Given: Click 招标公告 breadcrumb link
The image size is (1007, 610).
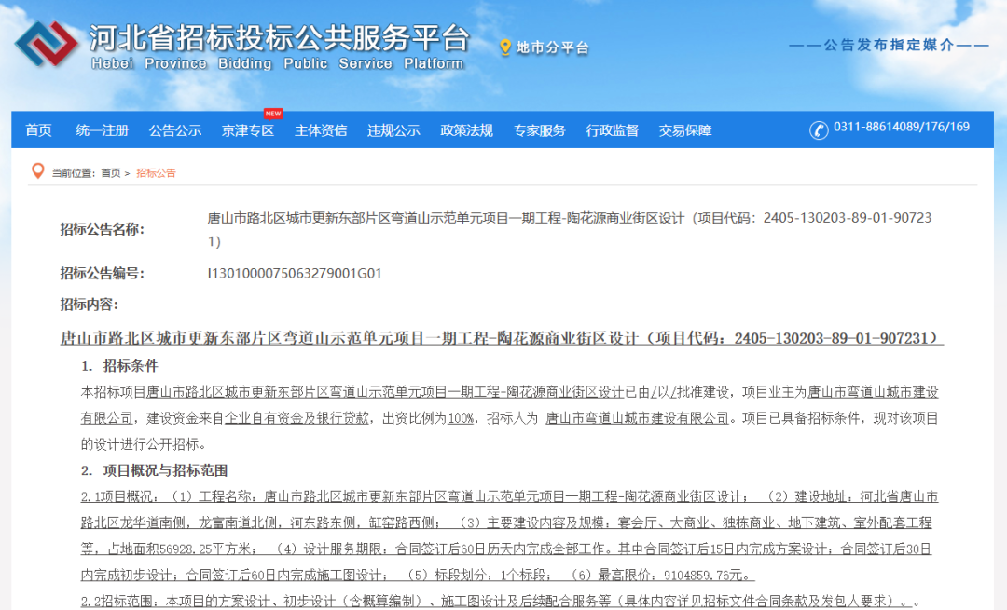Looking at the screenshot, I should 156,173.
